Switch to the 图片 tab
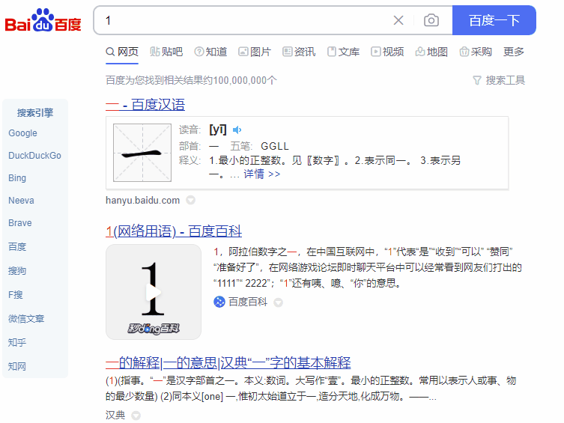 (255, 52)
